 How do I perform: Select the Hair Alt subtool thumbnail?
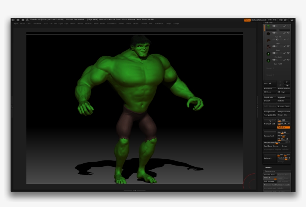[268, 34]
